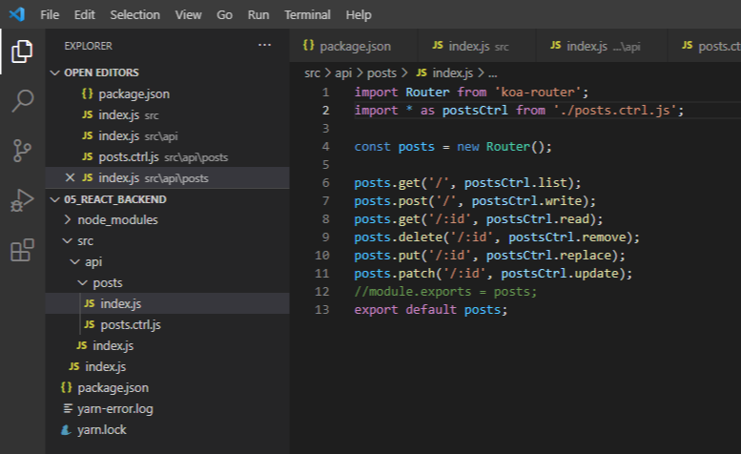Open yarn.lock file
Image resolution: width=741 pixels, height=454 pixels.
167,429
